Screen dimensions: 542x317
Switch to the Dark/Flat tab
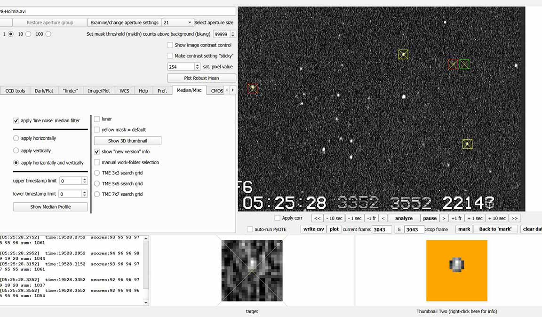(44, 91)
